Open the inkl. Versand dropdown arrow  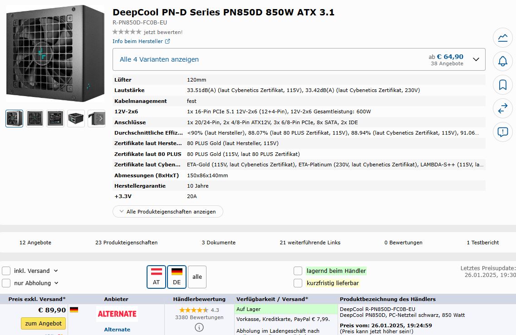click(56, 271)
